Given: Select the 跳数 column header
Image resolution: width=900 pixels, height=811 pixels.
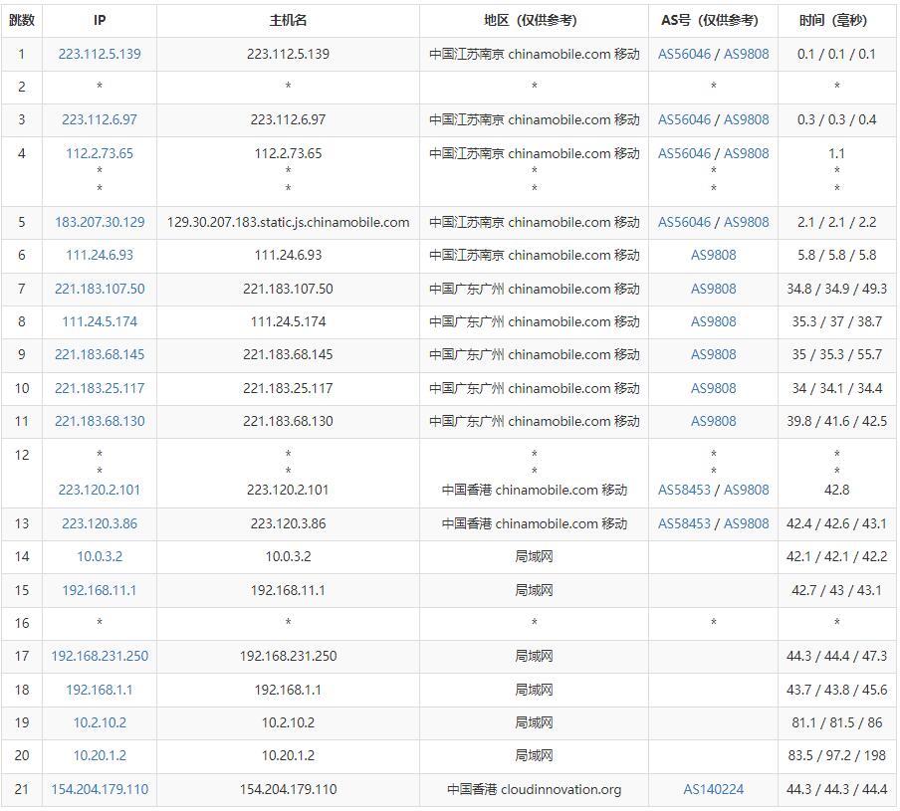Looking at the screenshot, I should (22, 21).
